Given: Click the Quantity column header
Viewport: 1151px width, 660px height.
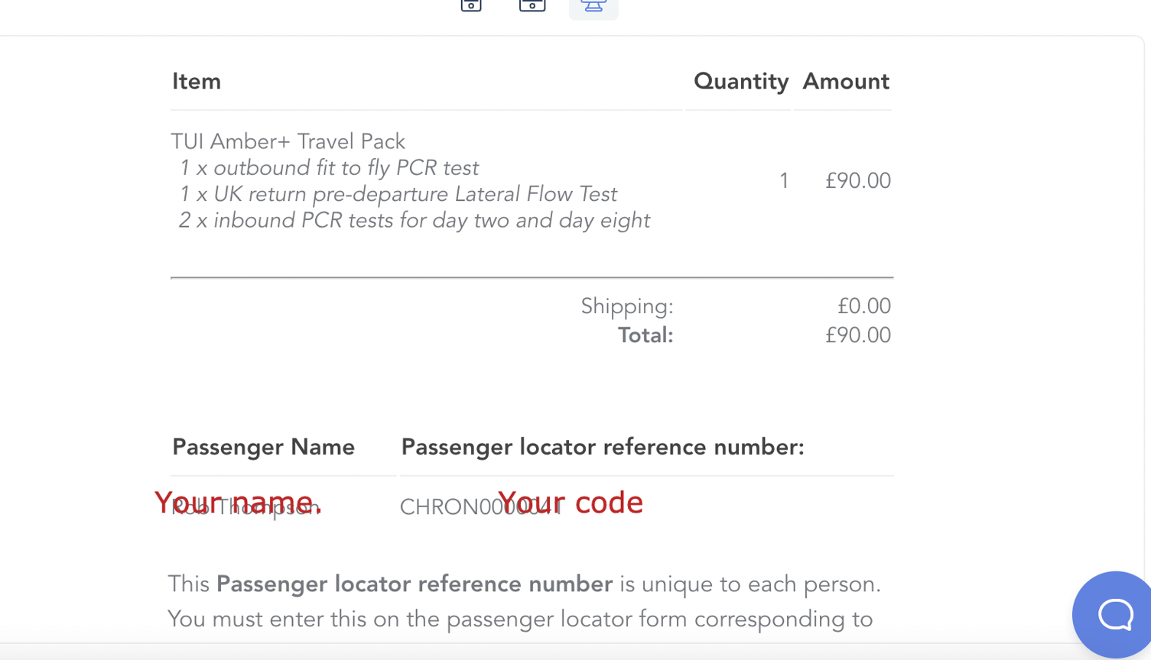Looking at the screenshot, I should [x=740, y=81].
